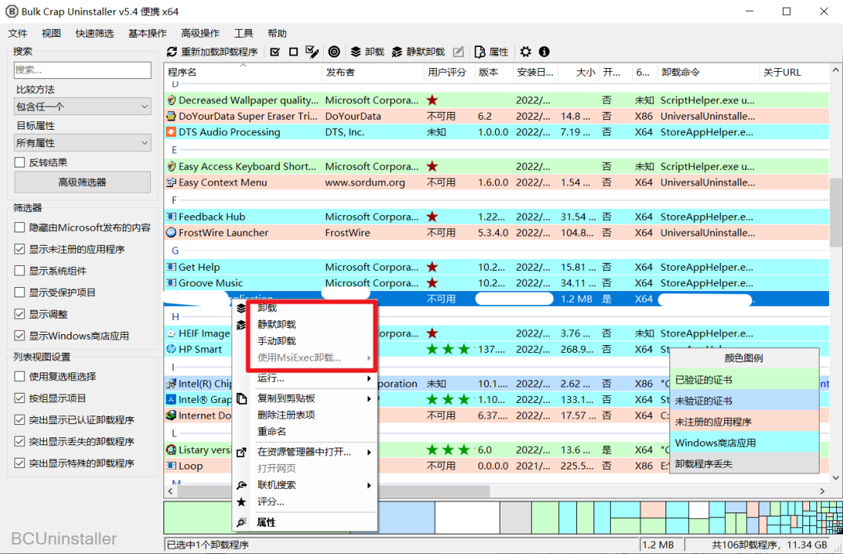Select the Groove Music row

point(497,283)
